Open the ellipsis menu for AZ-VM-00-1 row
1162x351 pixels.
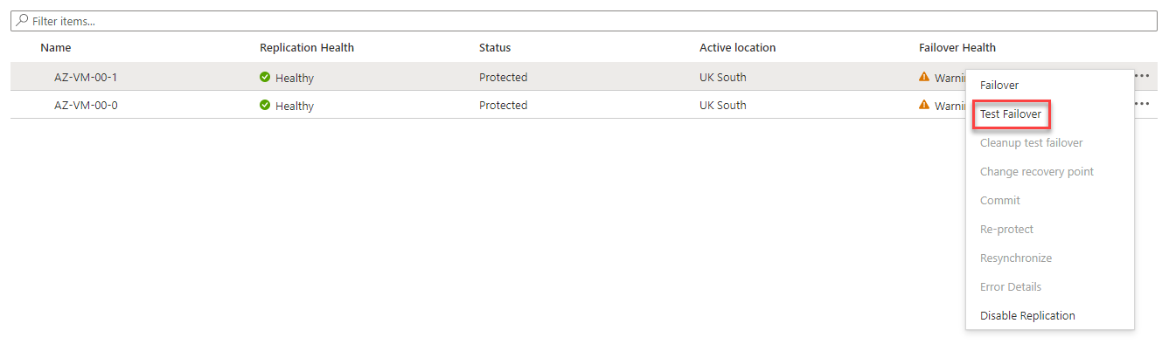1142,75
